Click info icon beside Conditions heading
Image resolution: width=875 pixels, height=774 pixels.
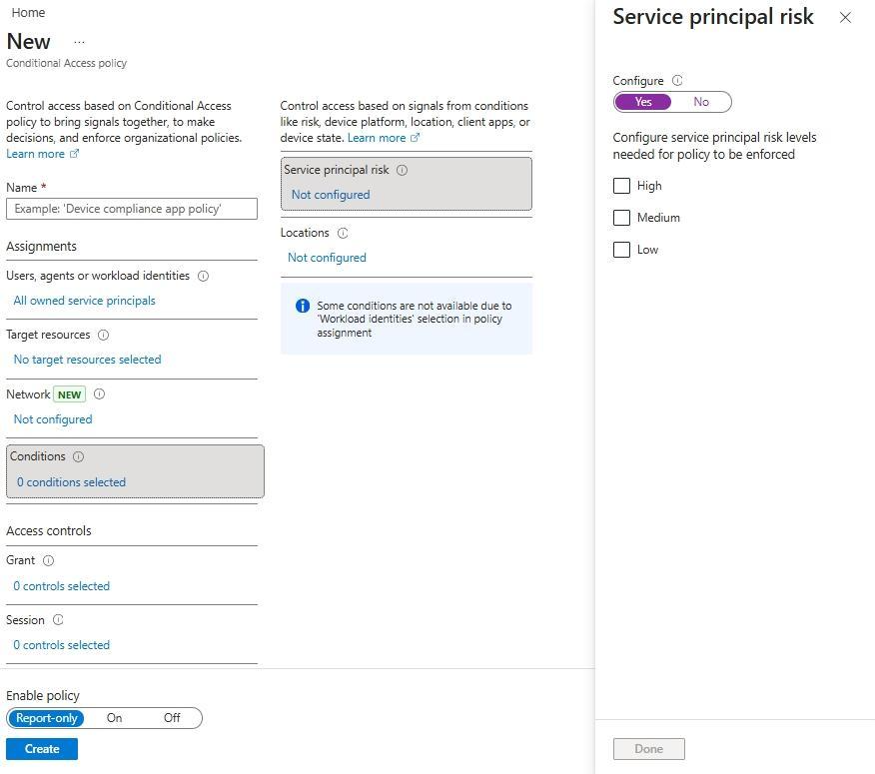[79, 456]
